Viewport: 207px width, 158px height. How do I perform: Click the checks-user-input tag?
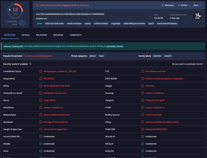pos(74,23)
